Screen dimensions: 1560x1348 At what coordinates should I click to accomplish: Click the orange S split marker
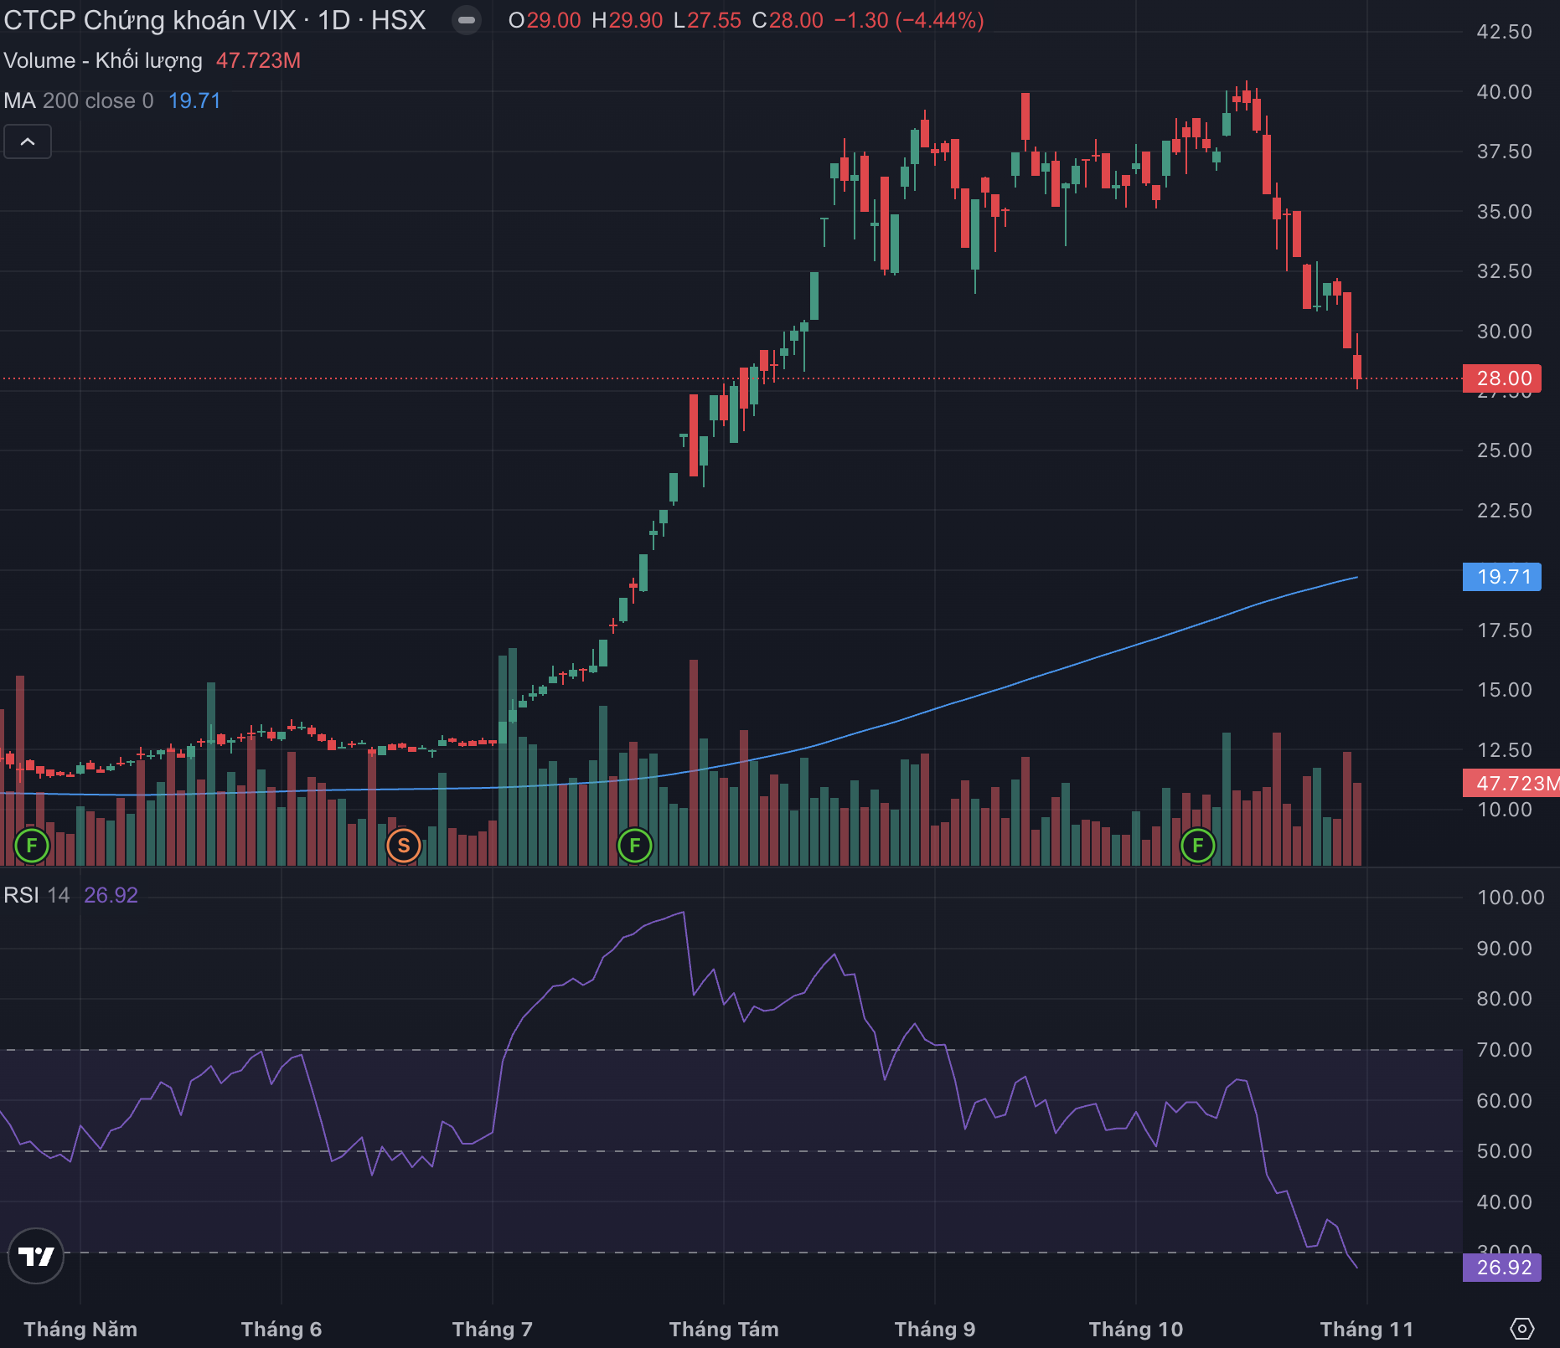(404, 846)
